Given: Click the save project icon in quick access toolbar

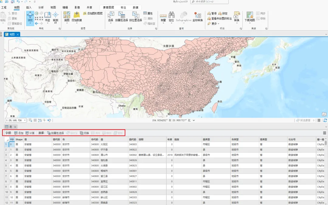Looking at the screenshot, I should click(12, 2).
